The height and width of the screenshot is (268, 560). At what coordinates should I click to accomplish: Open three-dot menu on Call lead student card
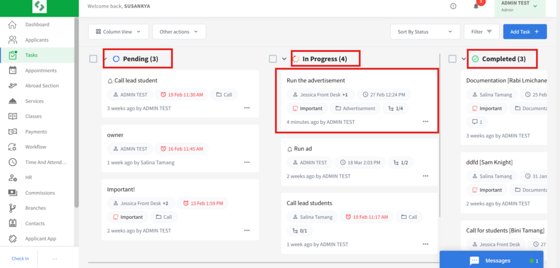coord(247,108)
